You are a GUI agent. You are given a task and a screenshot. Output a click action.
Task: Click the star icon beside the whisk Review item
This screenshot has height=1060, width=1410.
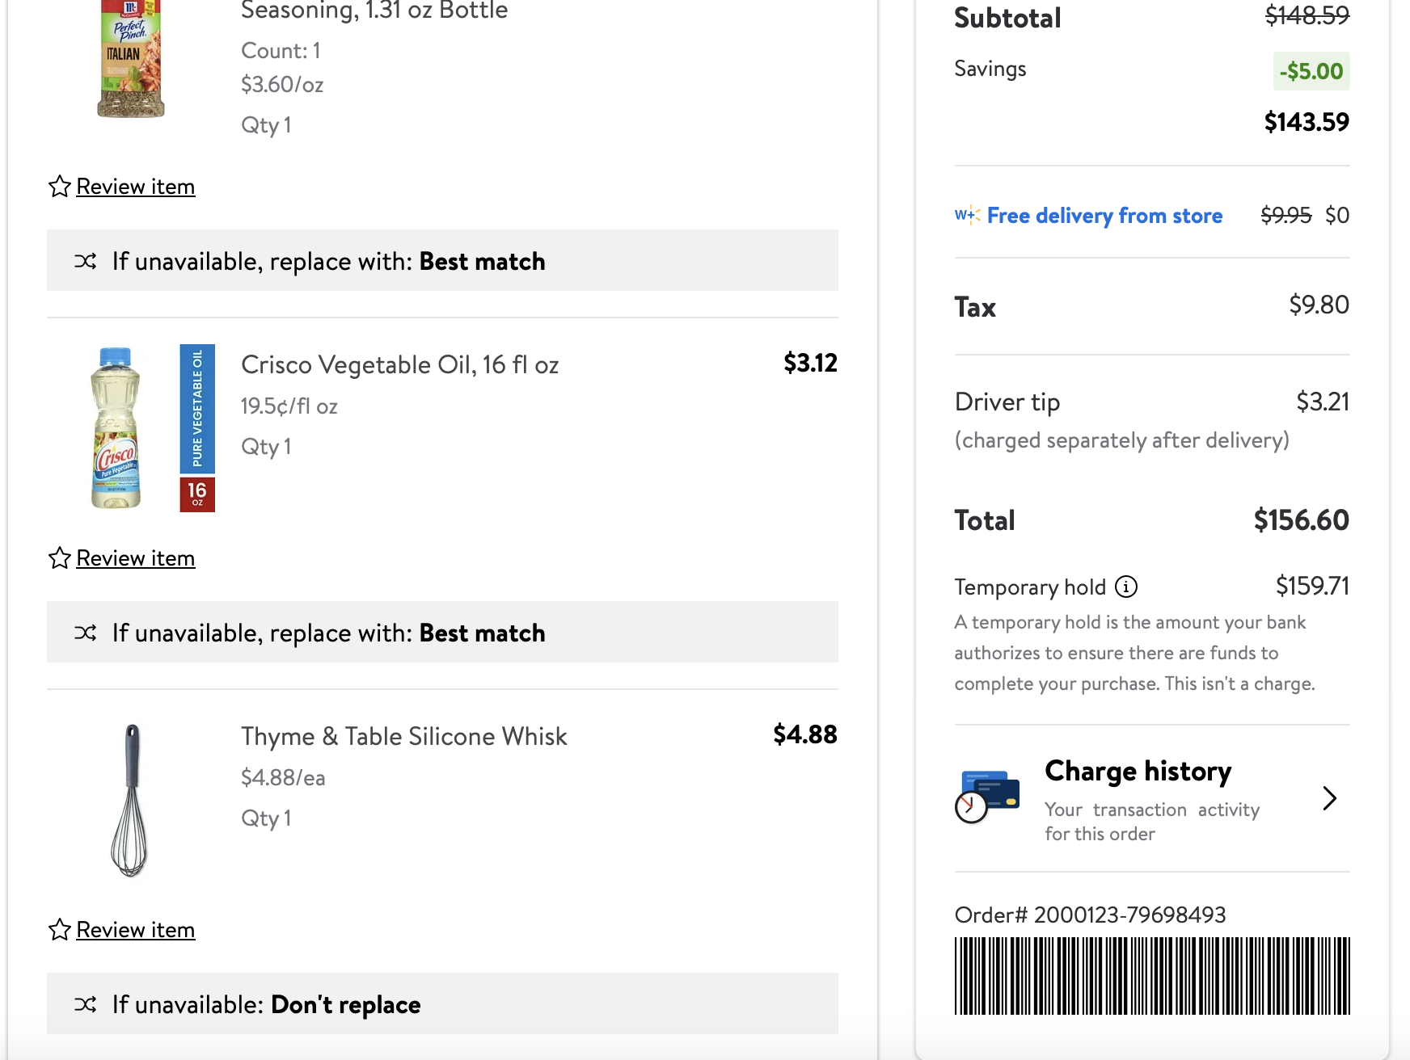59,930
